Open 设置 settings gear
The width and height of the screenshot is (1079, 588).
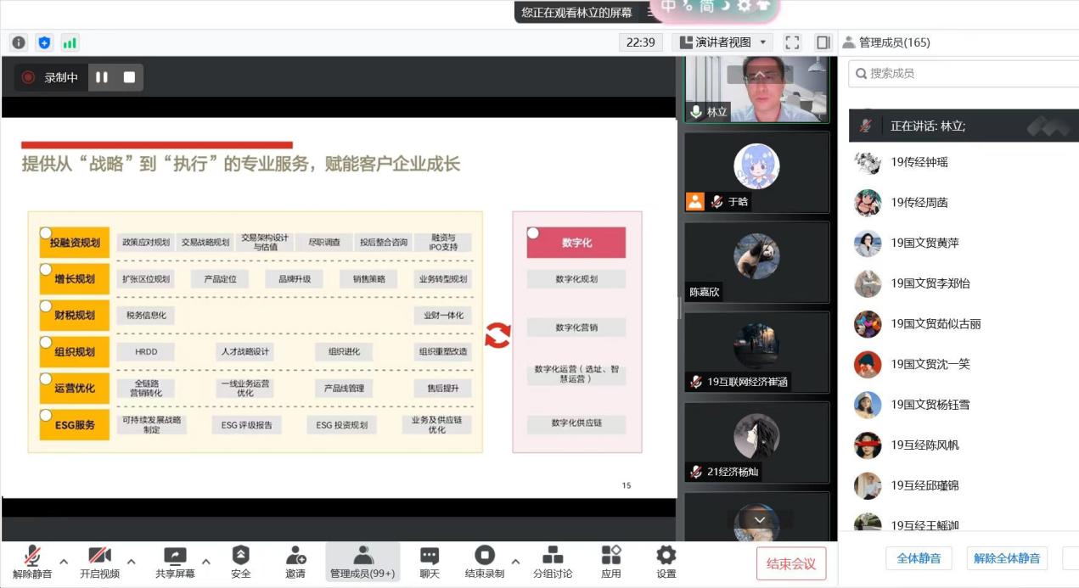(666, 562)
